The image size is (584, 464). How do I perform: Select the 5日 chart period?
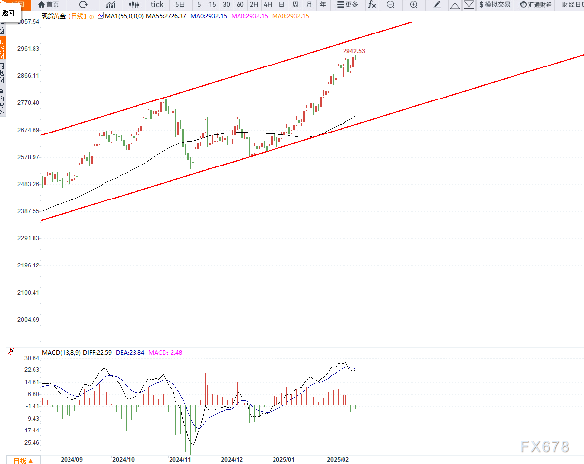click(x=180, y=5)
